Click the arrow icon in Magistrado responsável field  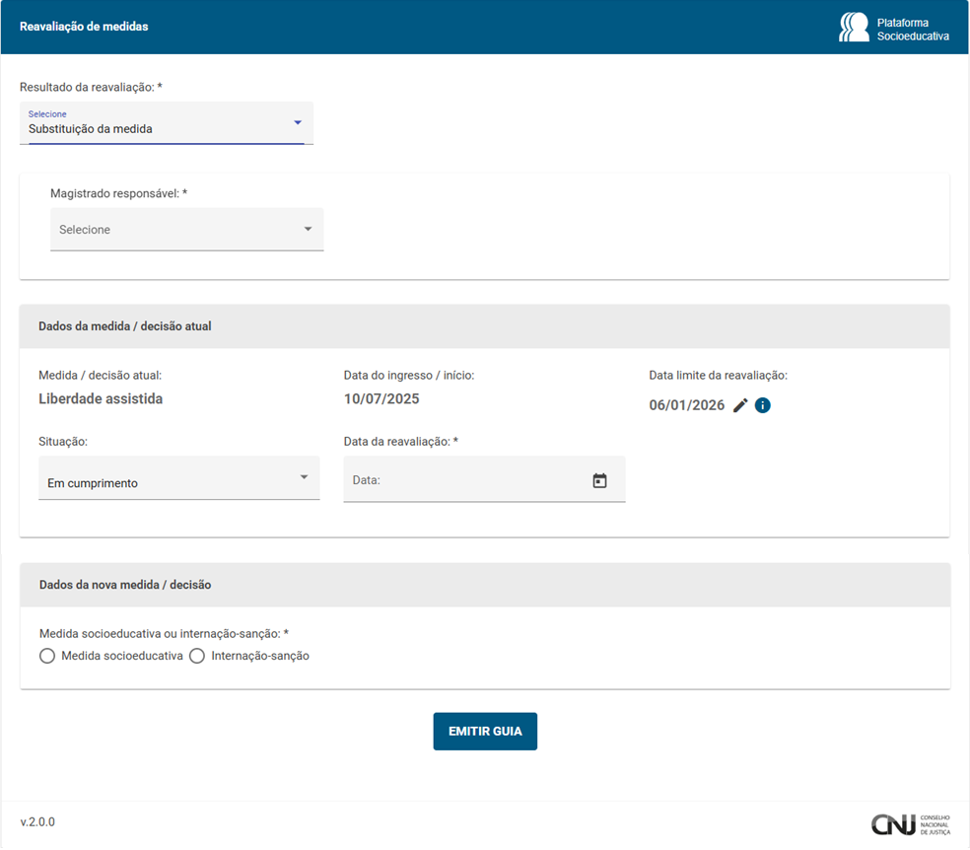[308, 229]
